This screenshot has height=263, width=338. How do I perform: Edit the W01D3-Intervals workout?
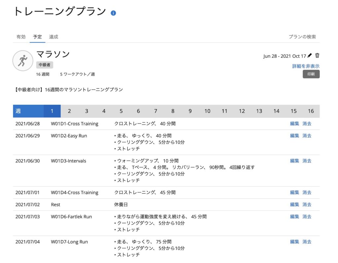coord(294,161)
